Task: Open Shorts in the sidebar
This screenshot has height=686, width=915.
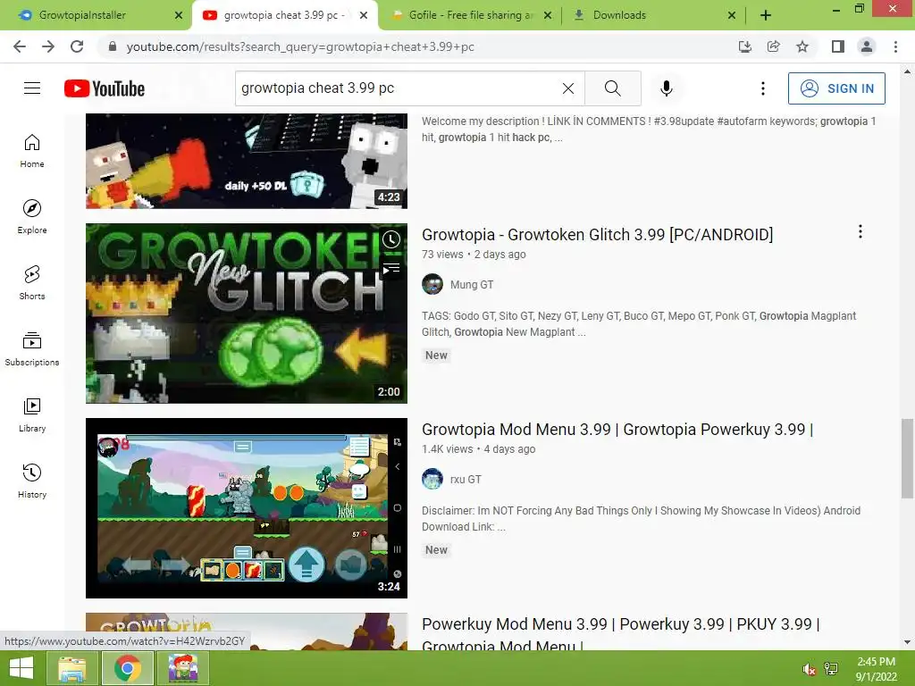Action: click(32, 283)
